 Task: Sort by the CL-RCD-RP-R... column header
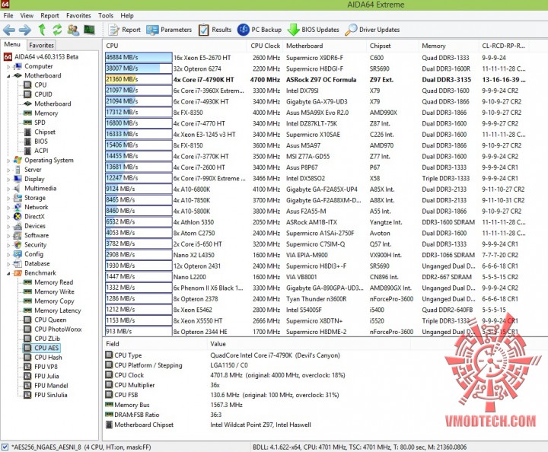pyautogui.click(x=503, y=46)
